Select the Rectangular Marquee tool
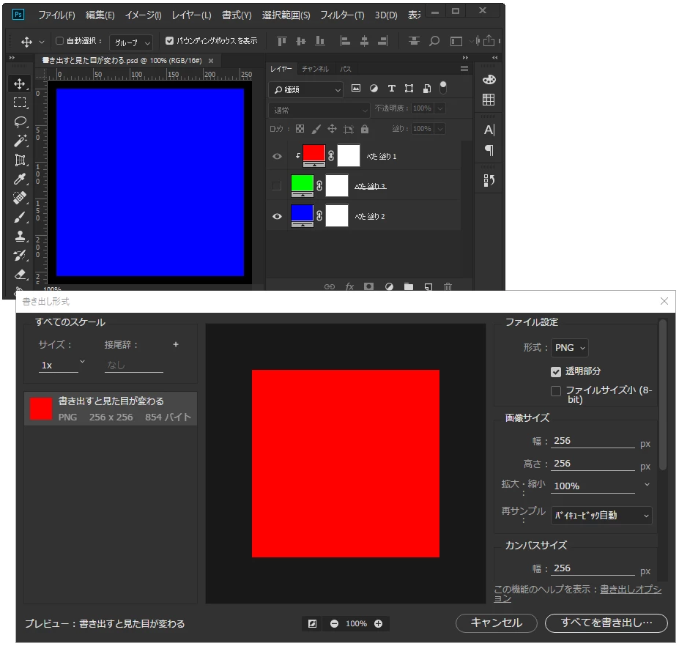 point(20,103)
